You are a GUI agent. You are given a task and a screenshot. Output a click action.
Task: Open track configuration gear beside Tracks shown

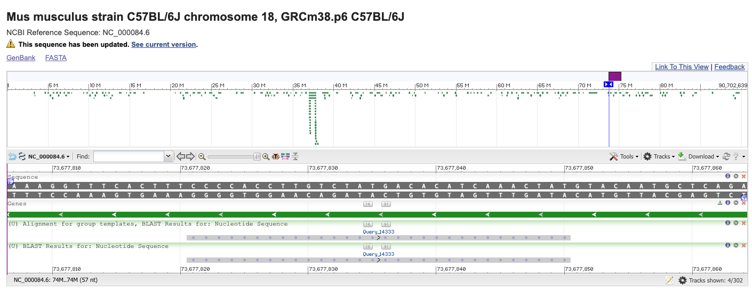(682, 280)
